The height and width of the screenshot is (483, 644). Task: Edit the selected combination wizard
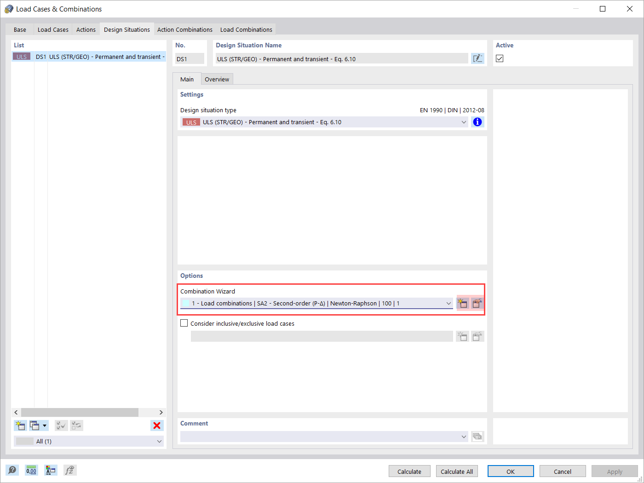[477, 303]
